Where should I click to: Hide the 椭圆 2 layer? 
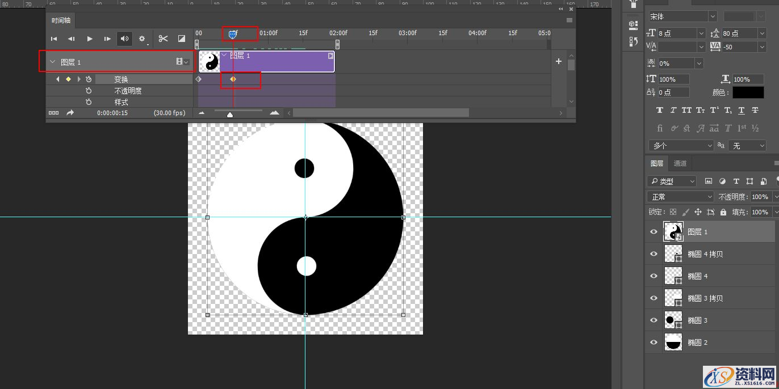[654, 342]
